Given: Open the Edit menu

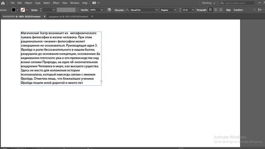Looking at the screenshot, I should pos(19,3).
